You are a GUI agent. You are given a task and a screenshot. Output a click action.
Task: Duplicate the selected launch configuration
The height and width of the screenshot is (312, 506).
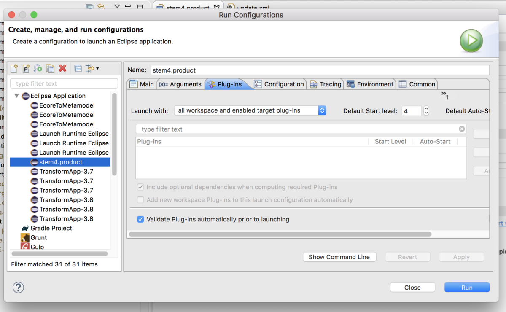(x=50, y=68)
